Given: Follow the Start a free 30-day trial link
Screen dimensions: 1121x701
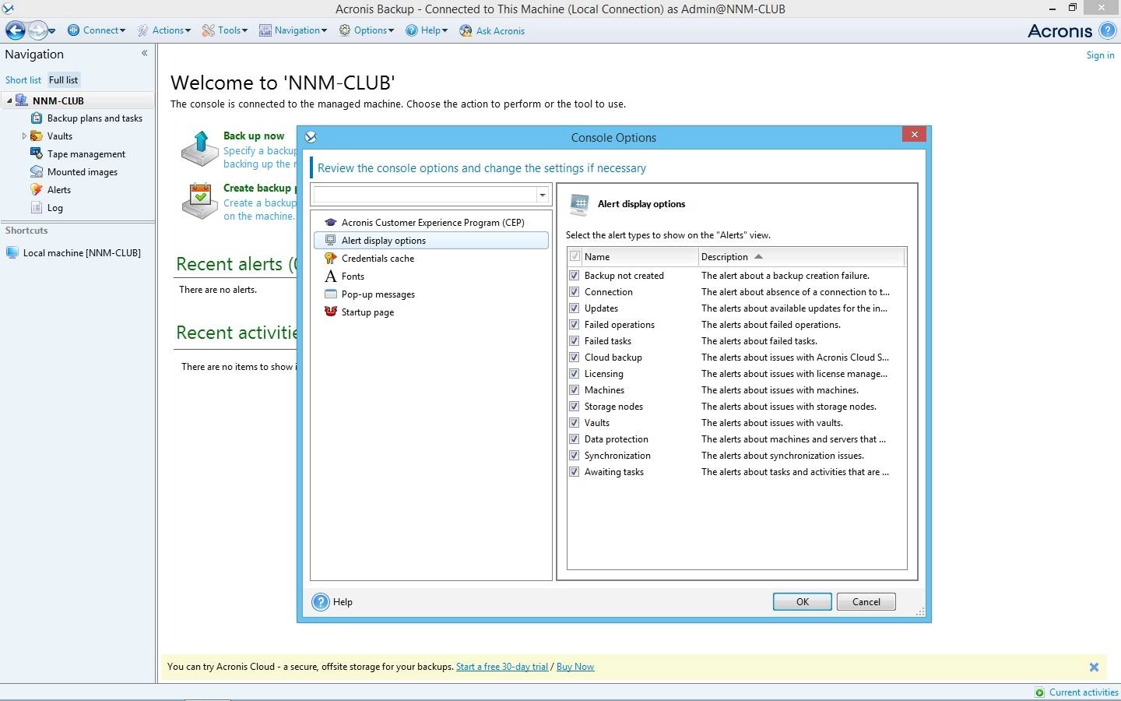Looking at the screenshot, I should pos(502,667).
